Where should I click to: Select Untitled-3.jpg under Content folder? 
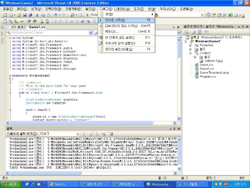(x=213, y=61)
